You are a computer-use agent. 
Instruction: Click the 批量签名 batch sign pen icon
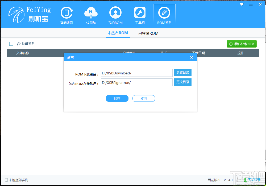(19, 44)
